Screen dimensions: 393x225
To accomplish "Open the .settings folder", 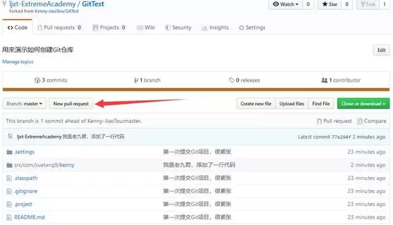I will click(x=24, y=152).
